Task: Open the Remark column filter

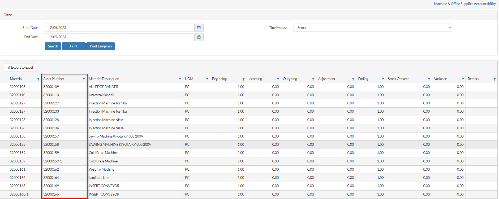Action: [494, 79]
